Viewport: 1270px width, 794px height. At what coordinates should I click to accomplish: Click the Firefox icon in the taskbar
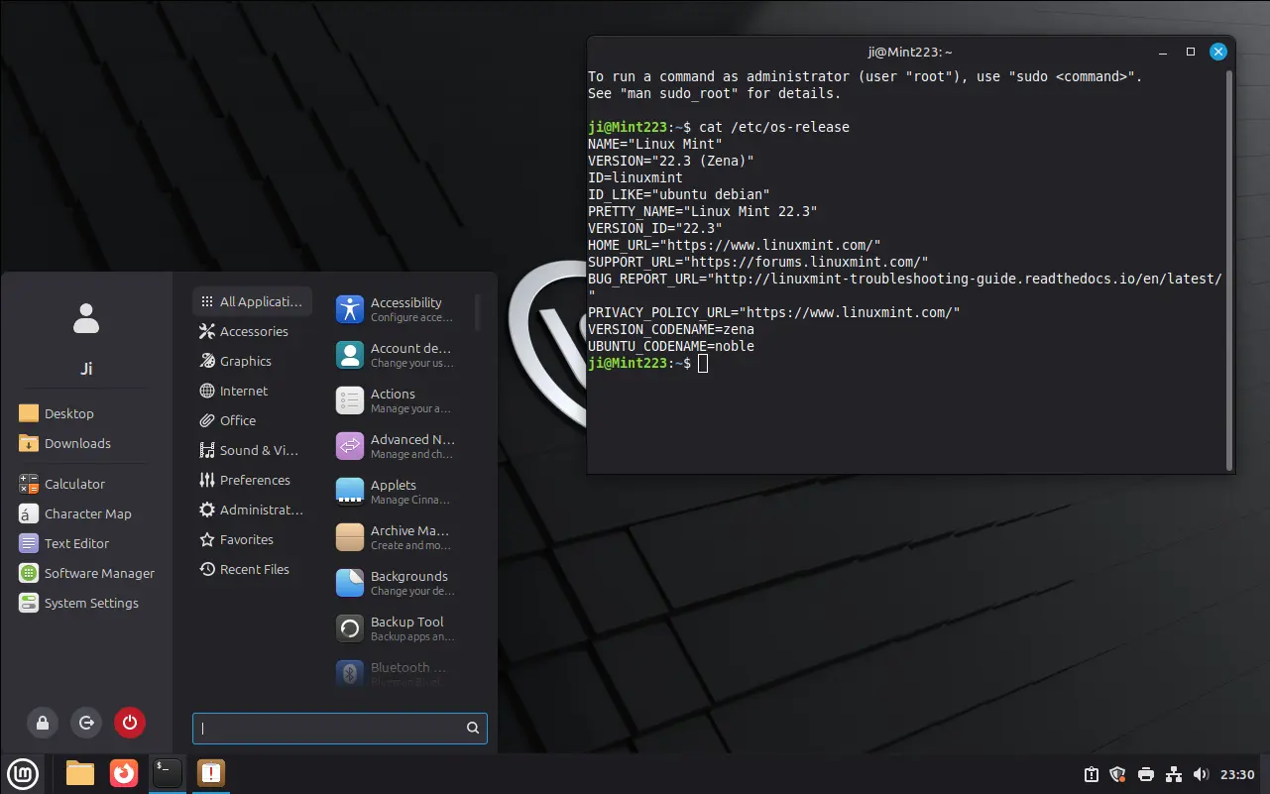point(124,773)
